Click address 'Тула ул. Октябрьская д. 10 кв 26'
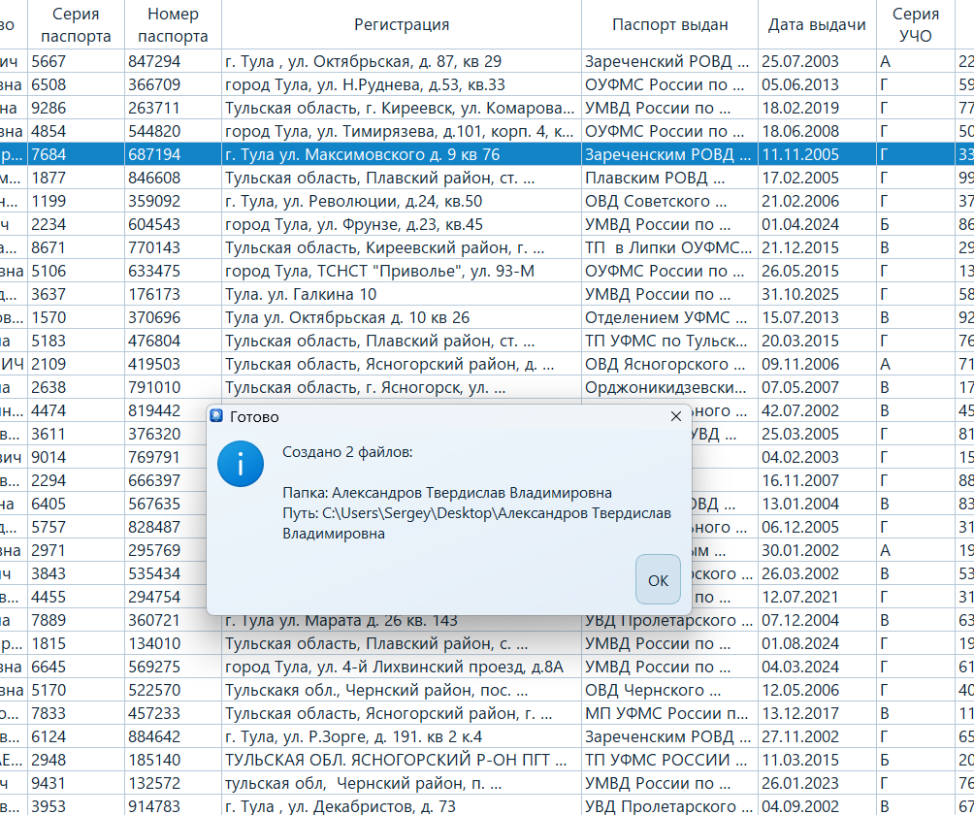974x815 pixels. click(402, 317)
